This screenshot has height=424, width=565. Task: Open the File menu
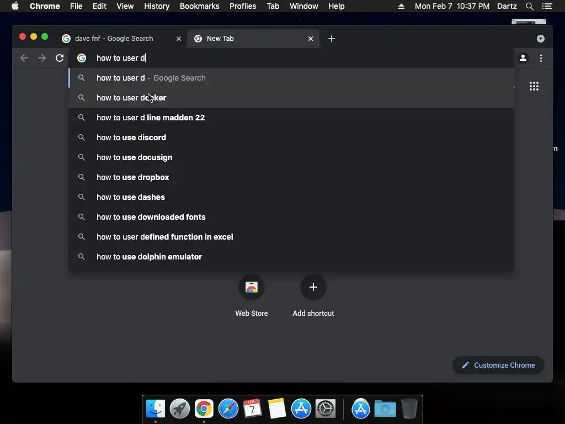tap(76, 6)
